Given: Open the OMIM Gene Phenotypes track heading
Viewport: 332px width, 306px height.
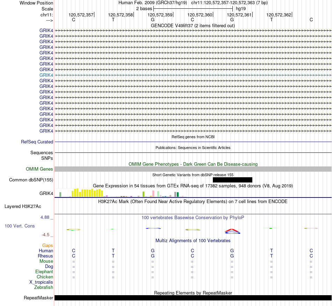Looking at the screenshot, I should (193, 164).
